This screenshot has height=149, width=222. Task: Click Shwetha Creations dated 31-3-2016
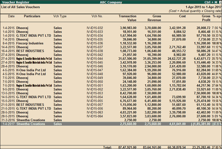(x=31, y=120)
